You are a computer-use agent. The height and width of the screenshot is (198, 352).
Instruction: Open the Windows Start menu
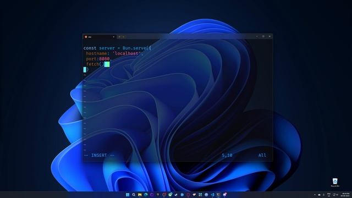[128, 195]
